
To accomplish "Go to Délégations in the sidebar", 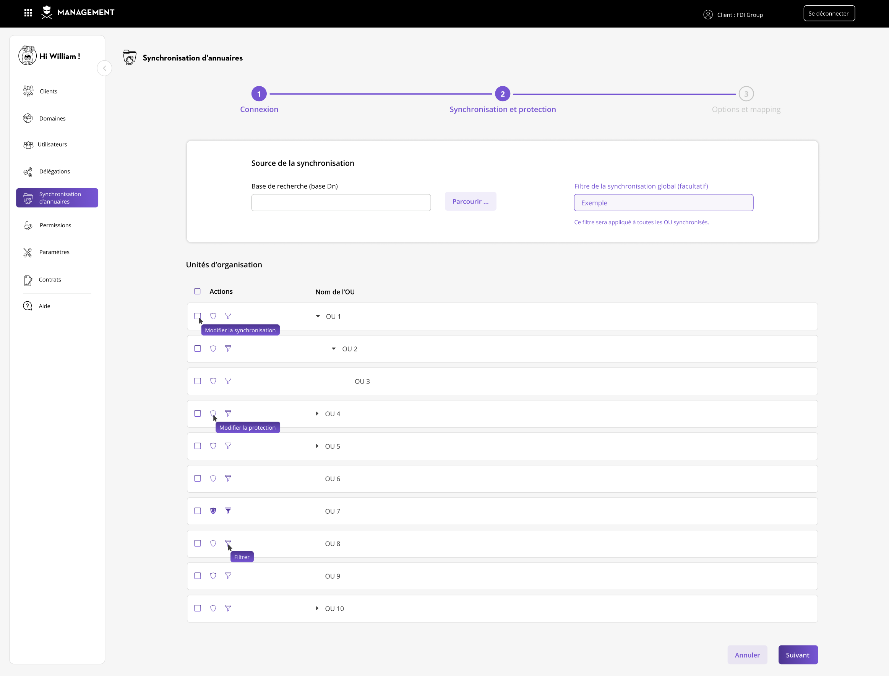I will click(x=54, y=171).
